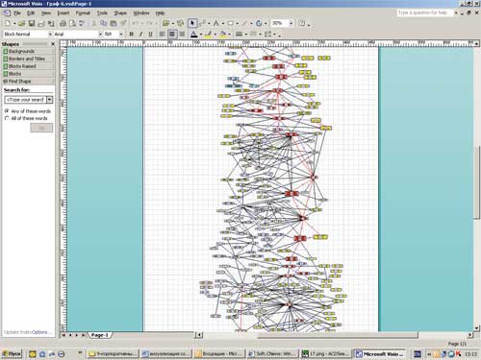Open the Shape menu
Viewport: 481px width, 360px height.
click(120, 13)
